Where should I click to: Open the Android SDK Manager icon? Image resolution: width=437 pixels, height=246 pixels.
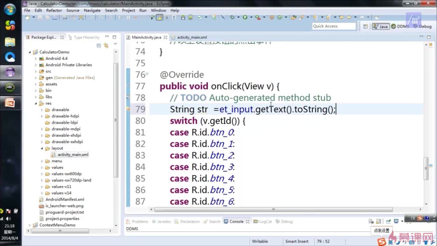pos(183,17)
